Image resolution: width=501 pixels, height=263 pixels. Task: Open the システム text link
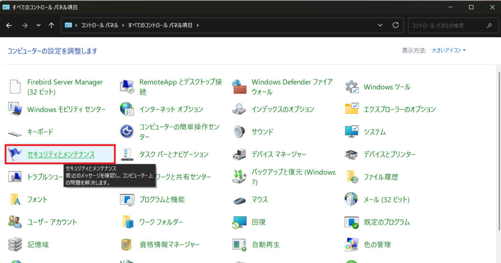tap(375, 132)
